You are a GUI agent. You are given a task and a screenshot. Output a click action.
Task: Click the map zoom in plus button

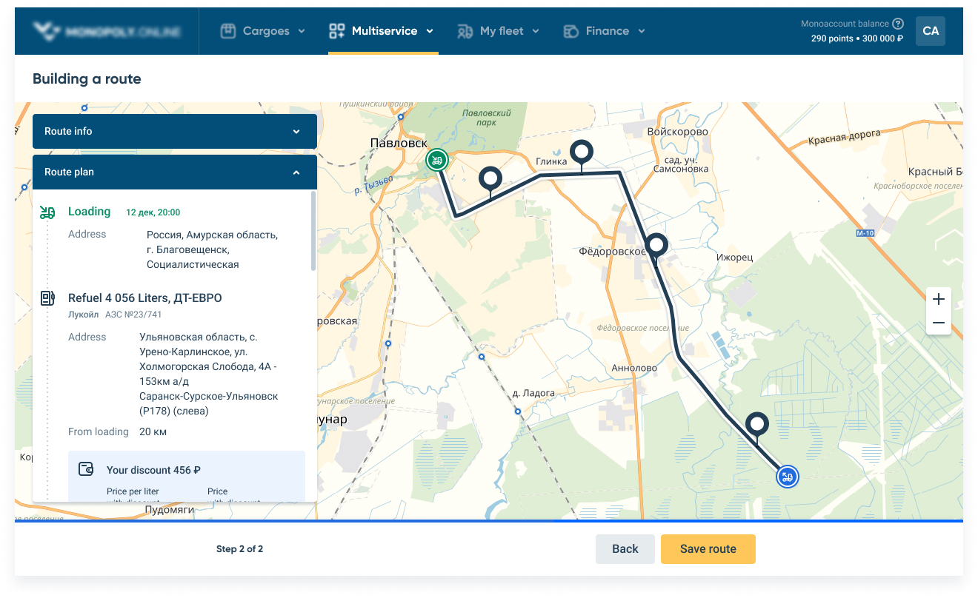(x=939, y=300)
